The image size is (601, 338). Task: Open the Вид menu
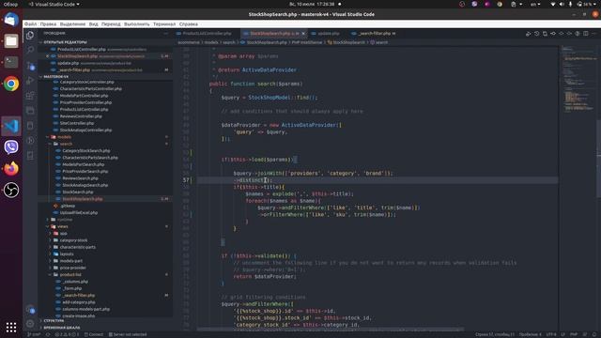[94, 24]
